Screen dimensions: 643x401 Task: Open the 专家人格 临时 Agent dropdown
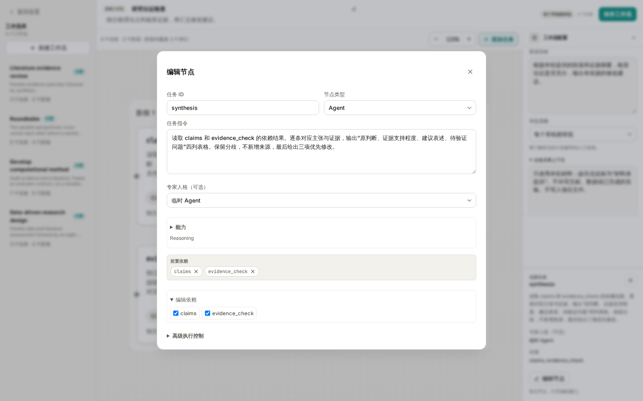321,200
